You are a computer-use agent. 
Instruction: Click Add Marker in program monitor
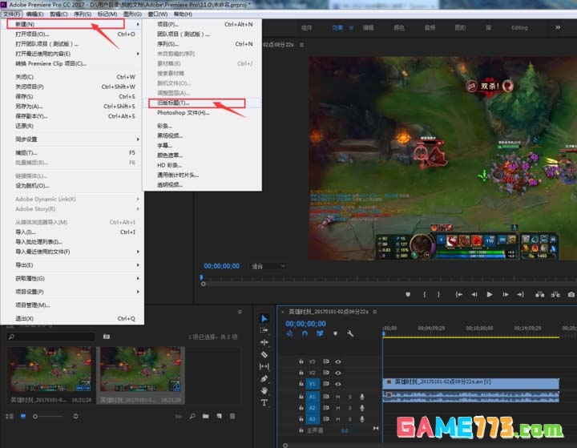coord(408,294)
